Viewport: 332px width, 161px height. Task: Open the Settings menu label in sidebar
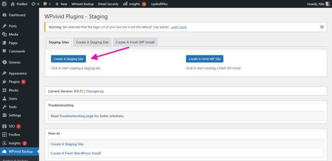(15, 115)
